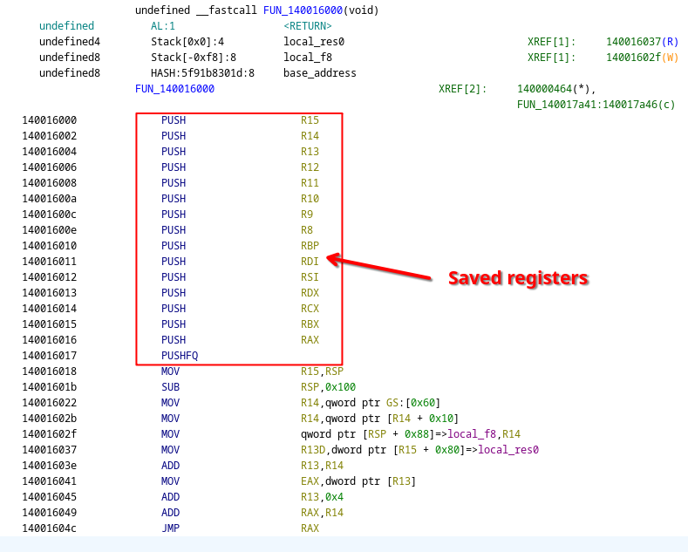Select the R12 register operand
The height and width of the screenshot is (552, 688).
pos(310,167)
